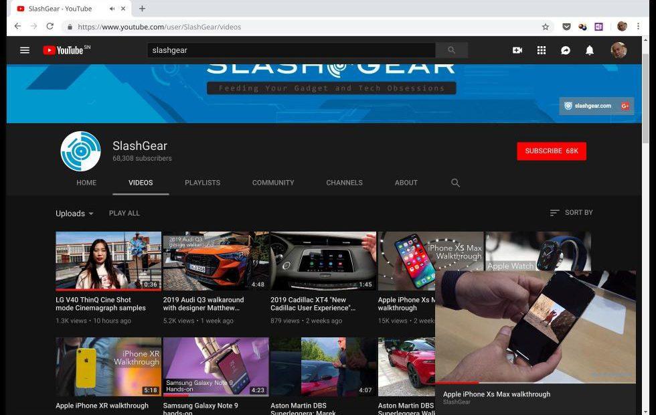Viewport: 656px width, 415px height.
Task: Click the SlashGear channel name heading
Action: coord(140,146)
